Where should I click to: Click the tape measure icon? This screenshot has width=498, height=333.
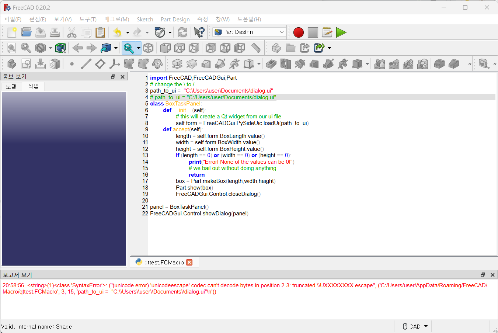coord(484,64)
